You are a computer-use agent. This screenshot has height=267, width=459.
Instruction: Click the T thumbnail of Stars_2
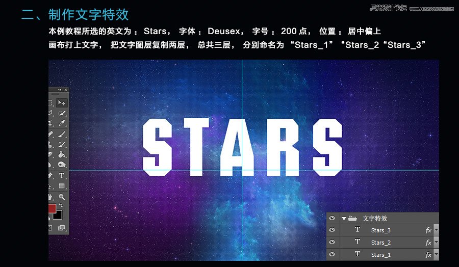click(358, 242)
